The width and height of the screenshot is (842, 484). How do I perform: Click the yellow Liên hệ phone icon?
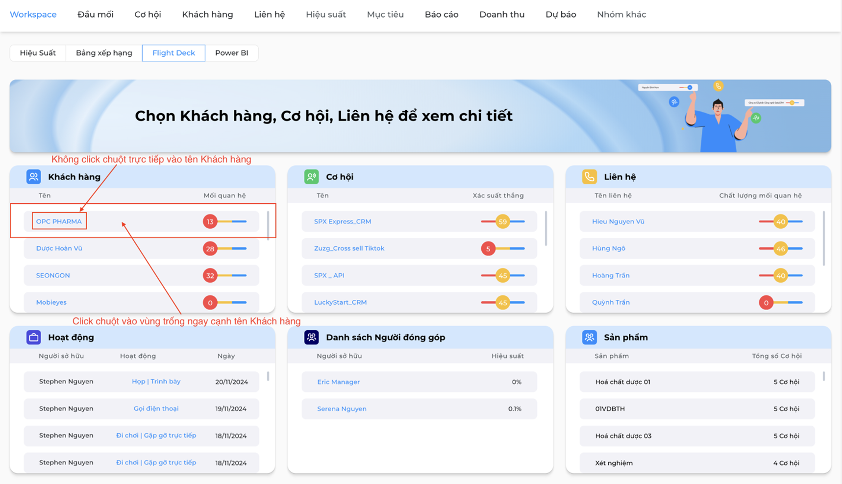(x=589, y=177)
